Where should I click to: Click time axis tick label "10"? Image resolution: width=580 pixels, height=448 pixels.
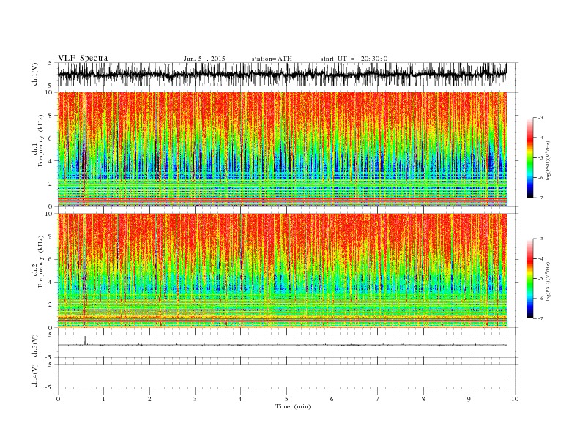tap(515, 399)
